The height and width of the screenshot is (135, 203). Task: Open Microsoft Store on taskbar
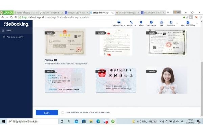(84, 121)
